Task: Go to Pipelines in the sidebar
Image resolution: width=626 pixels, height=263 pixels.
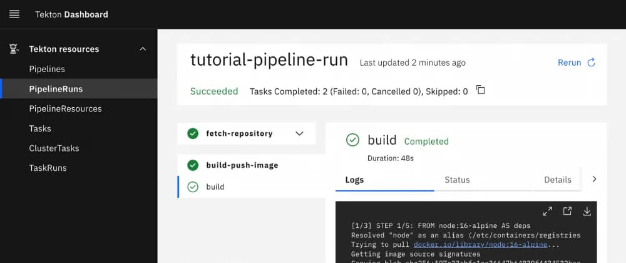Action: click(x=47, y=69)
